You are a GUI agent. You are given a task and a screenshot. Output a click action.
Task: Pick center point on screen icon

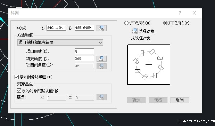102,28
